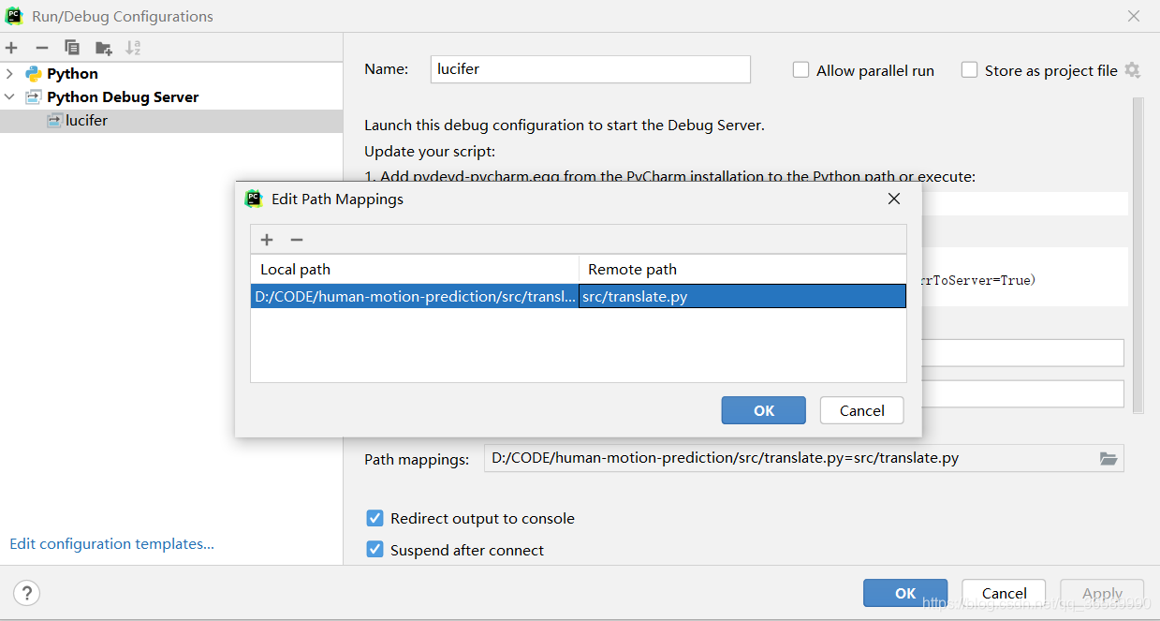Close the Edit Path Mappings dialog
The image size is (1160, 621).
coord(894,199)
